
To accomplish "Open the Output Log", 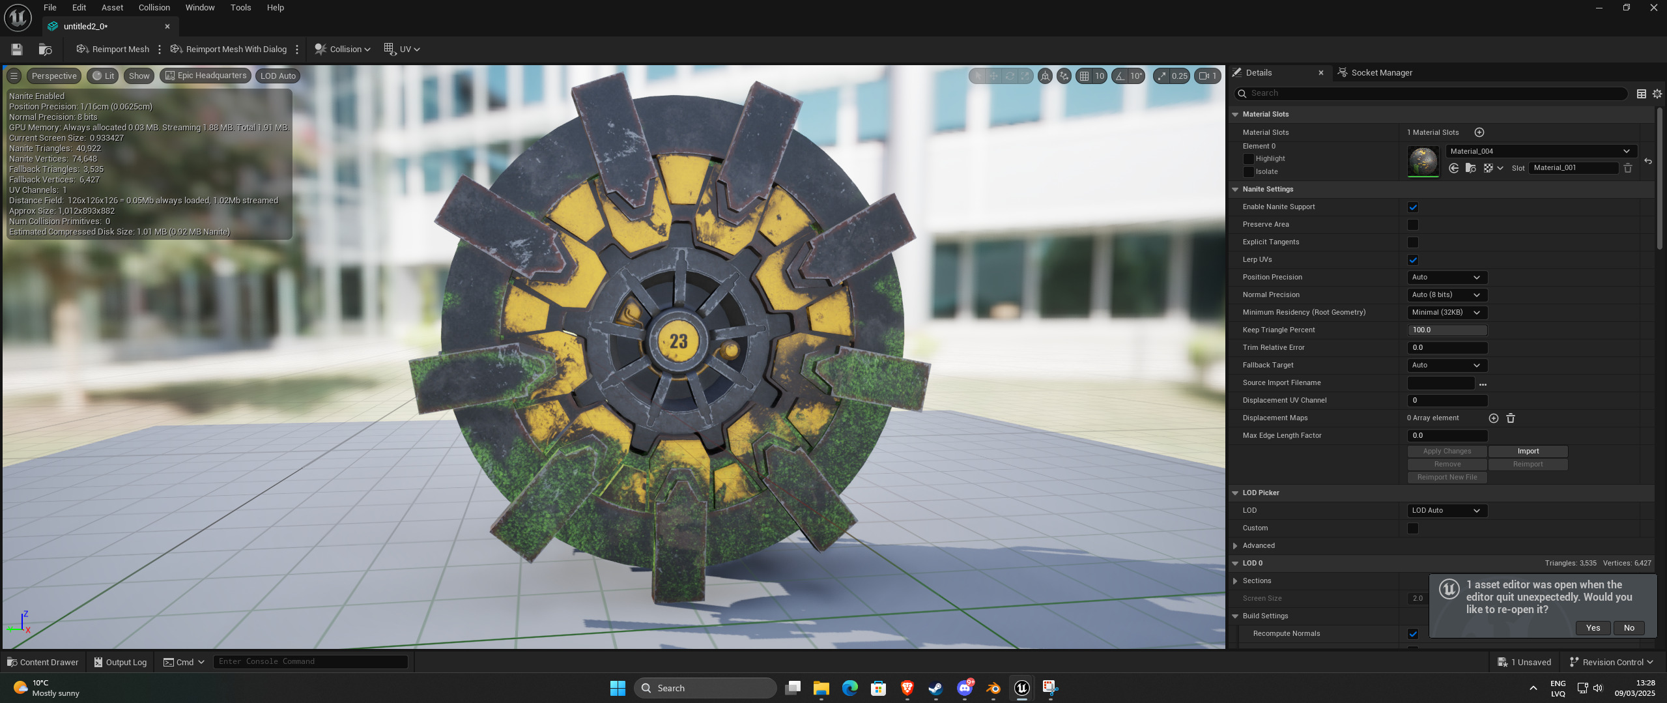I will point(121,663).
